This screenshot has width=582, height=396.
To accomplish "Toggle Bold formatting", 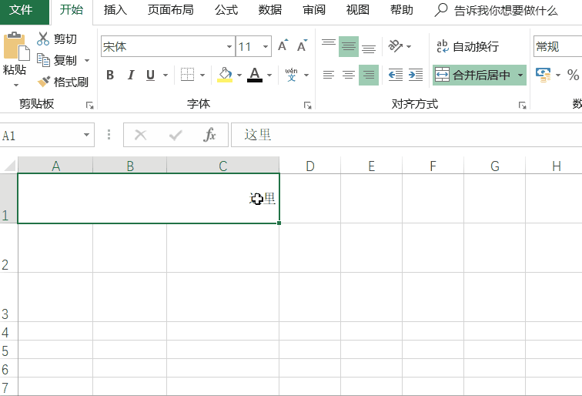I will pyautogui.click(x=110, y=75).
